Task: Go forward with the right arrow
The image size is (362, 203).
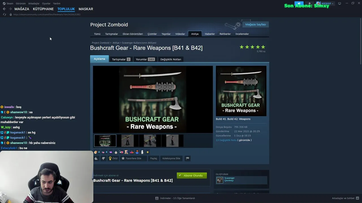Action: [x=10, y=9]
